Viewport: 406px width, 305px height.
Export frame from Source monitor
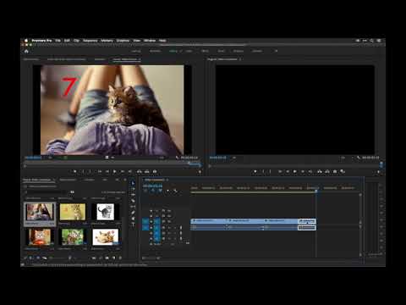(155, 171)
